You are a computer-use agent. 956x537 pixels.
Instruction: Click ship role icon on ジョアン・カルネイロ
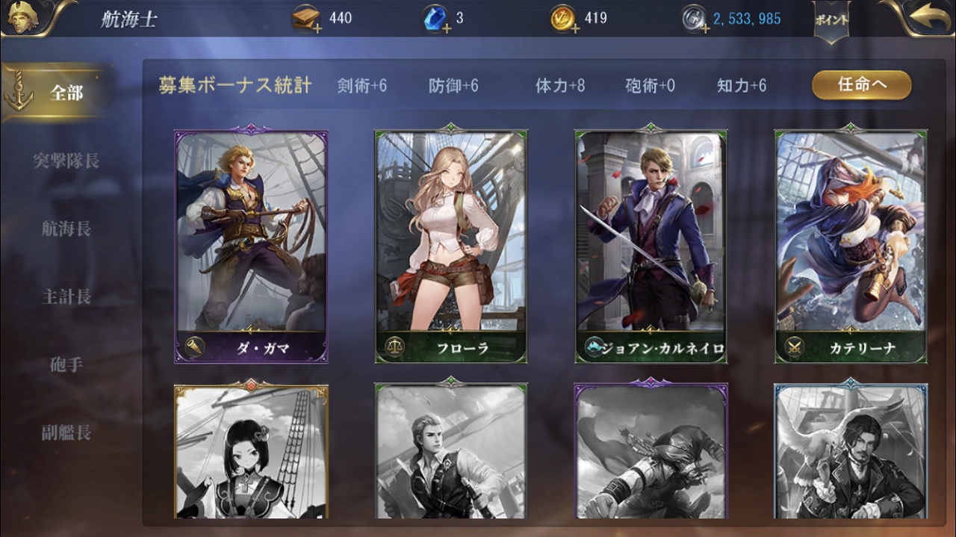(x=595, y=347)
